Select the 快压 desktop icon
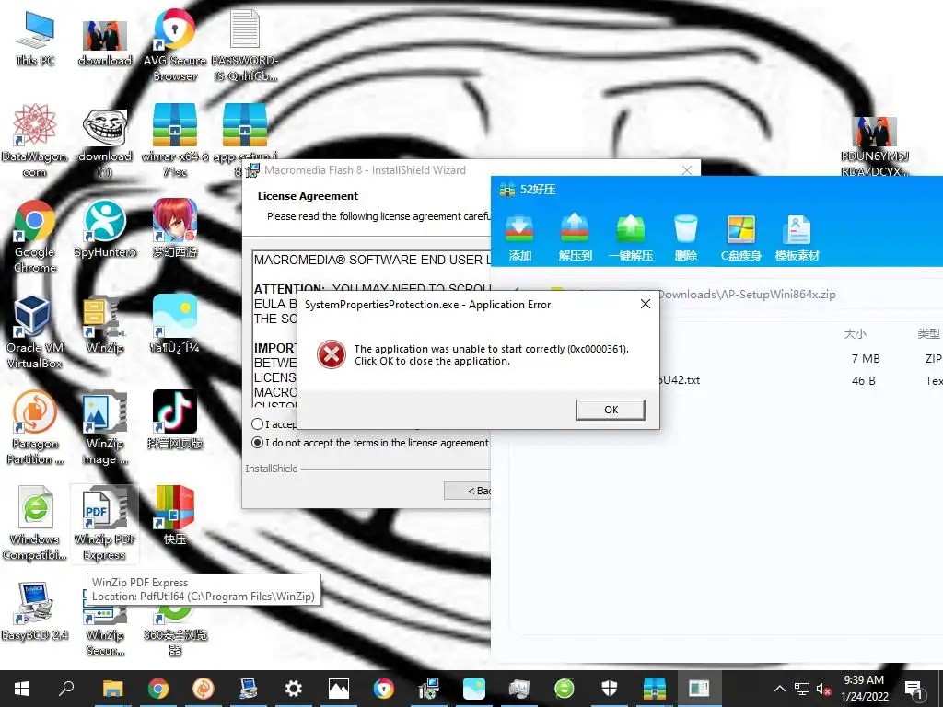This screenshot has height=707, width=943. point(175,516)
